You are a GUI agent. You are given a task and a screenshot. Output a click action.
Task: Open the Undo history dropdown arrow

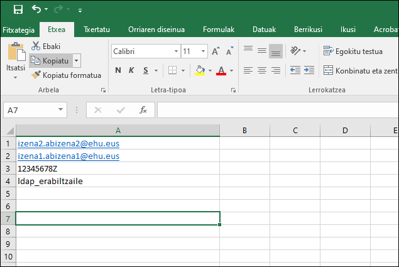click(x=46, y=9)
